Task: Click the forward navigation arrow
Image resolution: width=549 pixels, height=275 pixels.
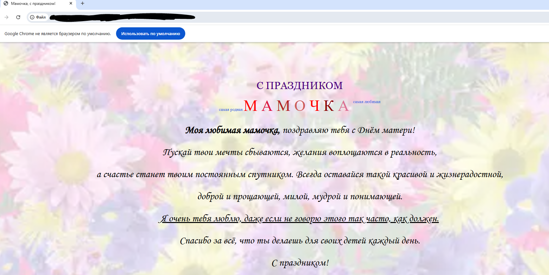Action: click(x=7, y=17)
